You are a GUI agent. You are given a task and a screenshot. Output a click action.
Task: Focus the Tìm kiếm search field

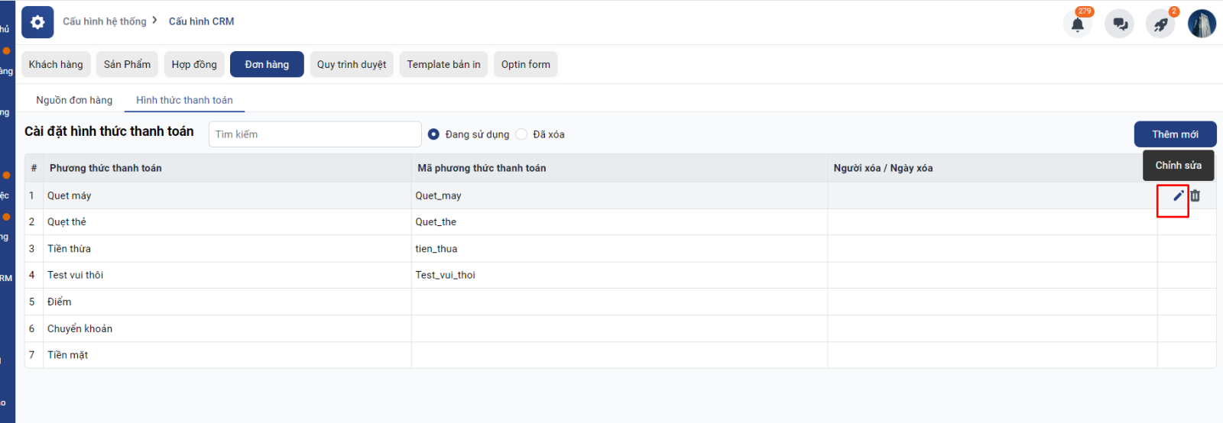click(314, 134)
